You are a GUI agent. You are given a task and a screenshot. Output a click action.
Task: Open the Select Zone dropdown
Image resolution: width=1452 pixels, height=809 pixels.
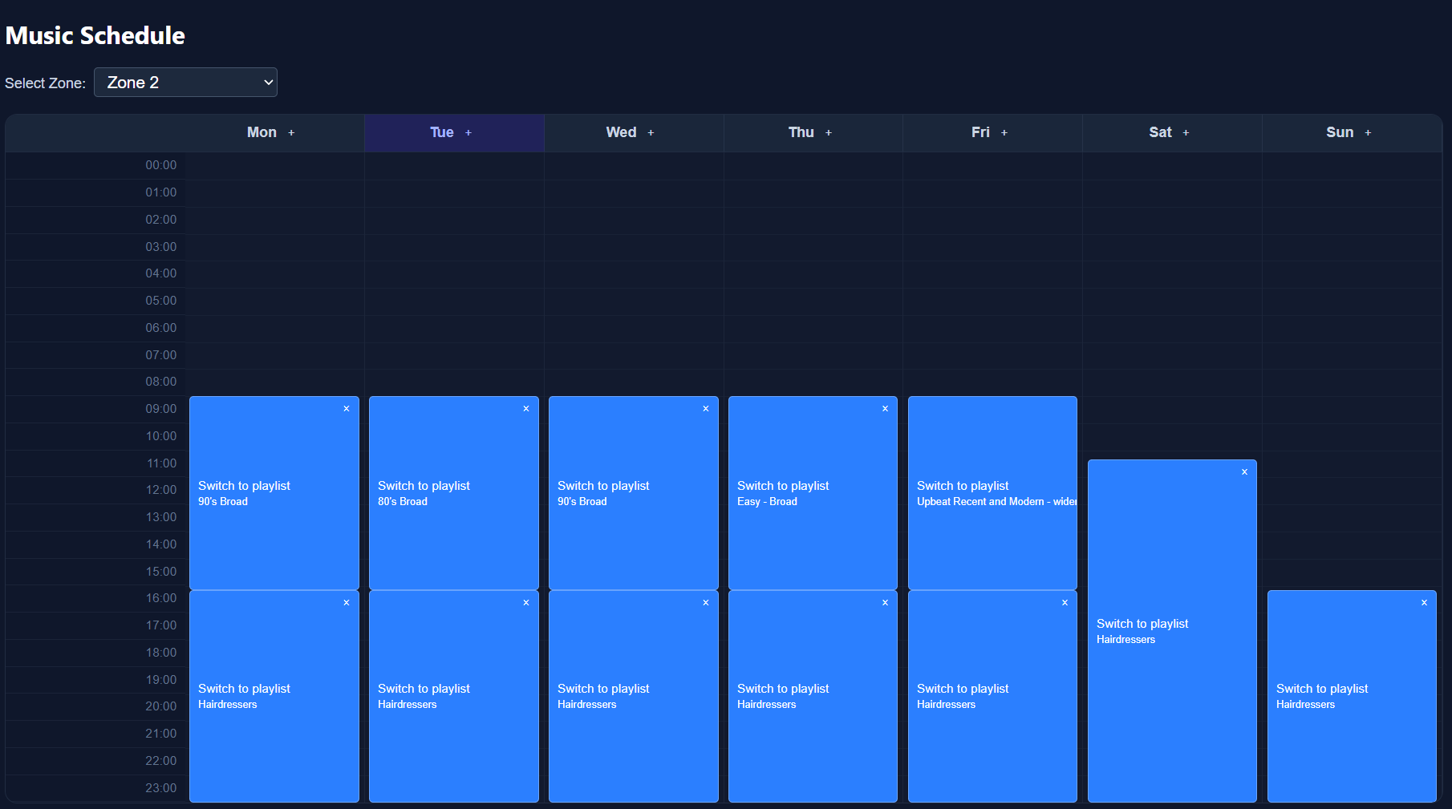pyautogui.click(x=185, y=83)
